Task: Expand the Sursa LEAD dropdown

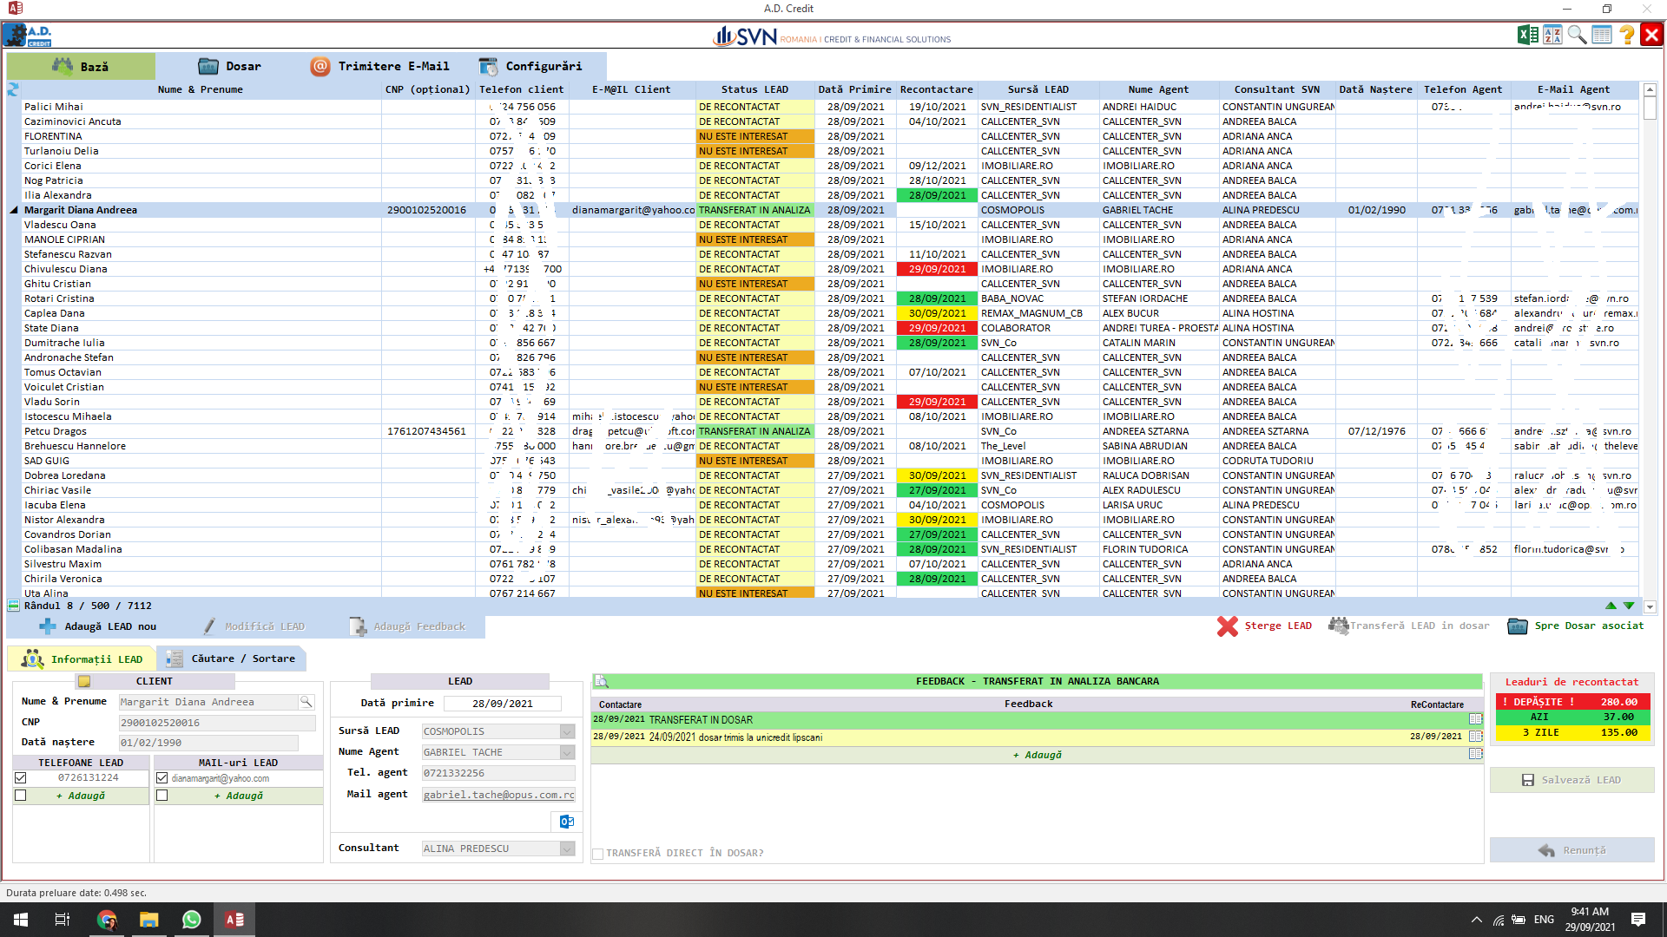Action: (567, 731)
